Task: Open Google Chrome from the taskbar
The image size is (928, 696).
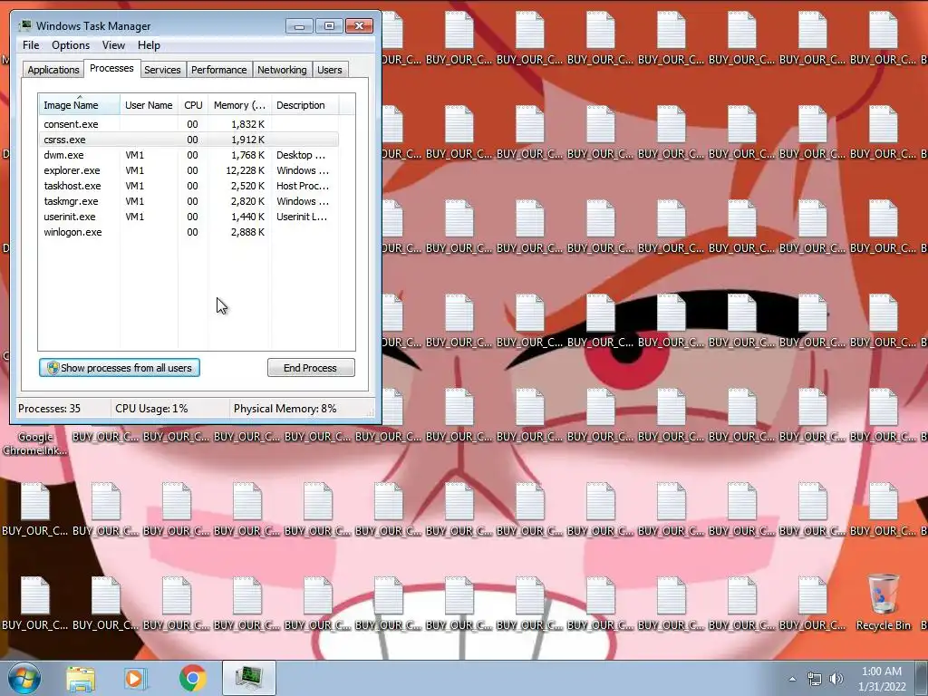Action: 192,679
